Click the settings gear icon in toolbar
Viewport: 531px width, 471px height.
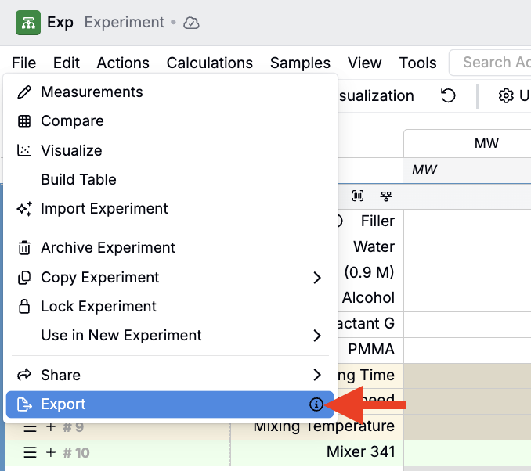(506, 95)
